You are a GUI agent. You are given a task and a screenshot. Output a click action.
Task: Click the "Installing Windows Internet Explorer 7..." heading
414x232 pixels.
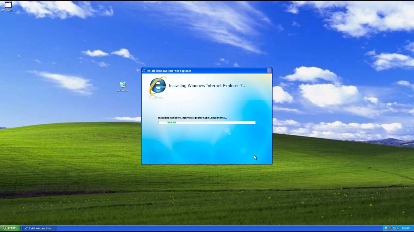pyautogui.click(x=207, y=86)
